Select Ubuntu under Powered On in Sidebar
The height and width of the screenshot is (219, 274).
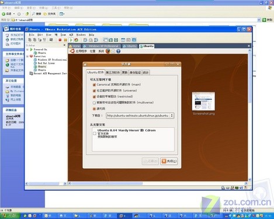(x=40, y=53)
